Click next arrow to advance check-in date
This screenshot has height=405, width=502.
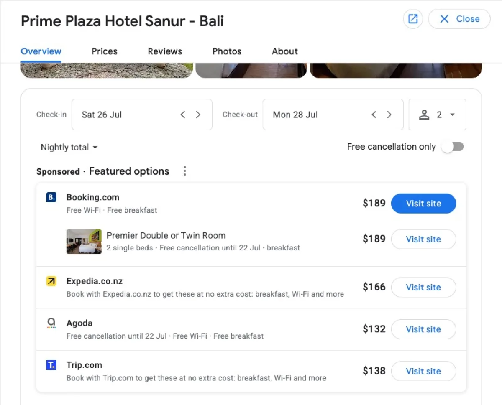(x=198, y=115)
